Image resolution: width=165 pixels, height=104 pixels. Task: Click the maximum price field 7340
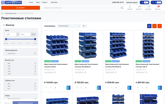(x=25, y=34)
